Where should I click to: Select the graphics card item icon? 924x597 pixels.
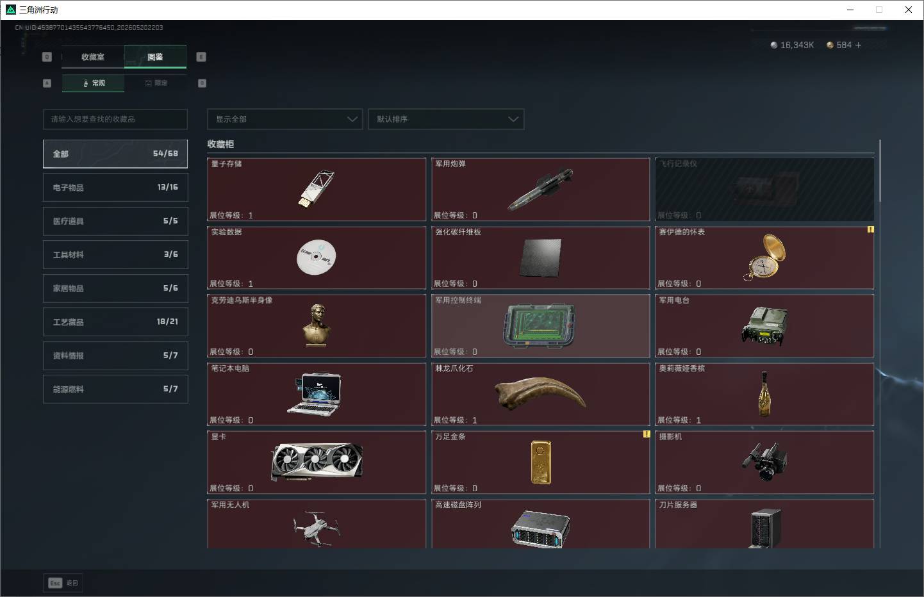click(x=317, y=461)
